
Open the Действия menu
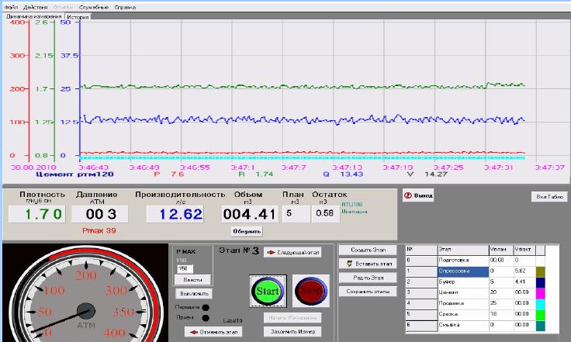point(36,7)
